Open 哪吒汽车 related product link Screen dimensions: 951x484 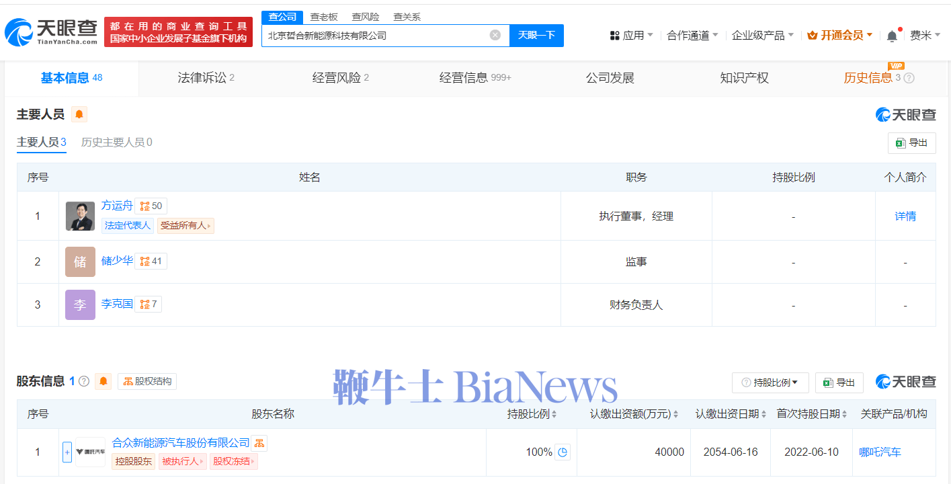click(880, 452)
